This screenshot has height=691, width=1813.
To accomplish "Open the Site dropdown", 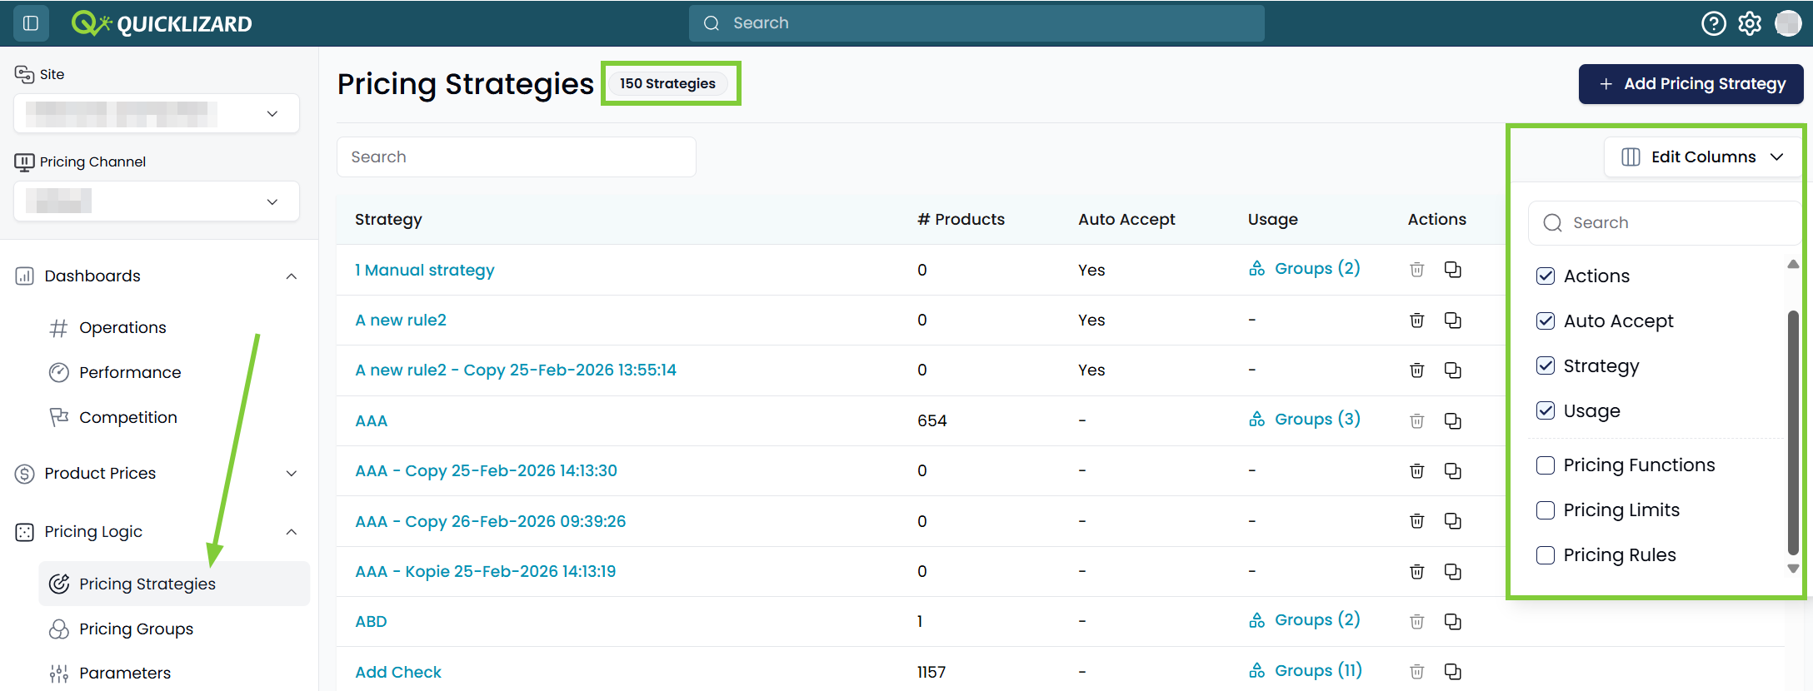I will pos(157,114).
